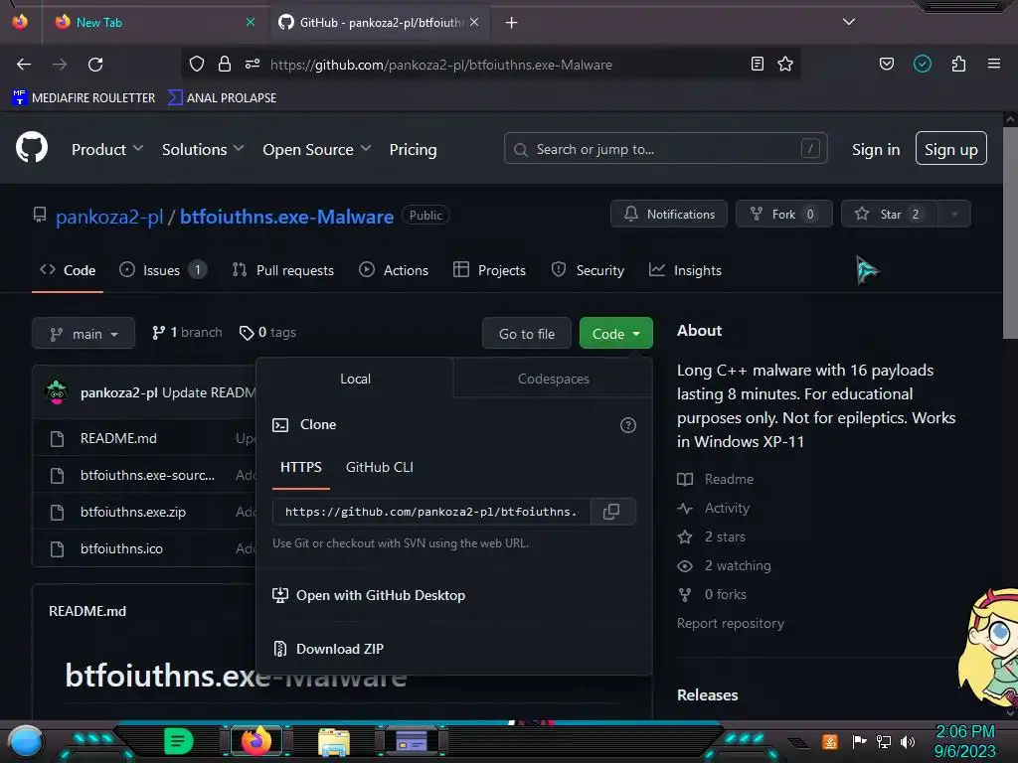Open reader view icon in address bar
Viewport: 1018px width, 763px height.
(757, 64)
